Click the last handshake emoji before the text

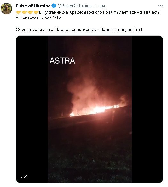click(x=36, y=12)
